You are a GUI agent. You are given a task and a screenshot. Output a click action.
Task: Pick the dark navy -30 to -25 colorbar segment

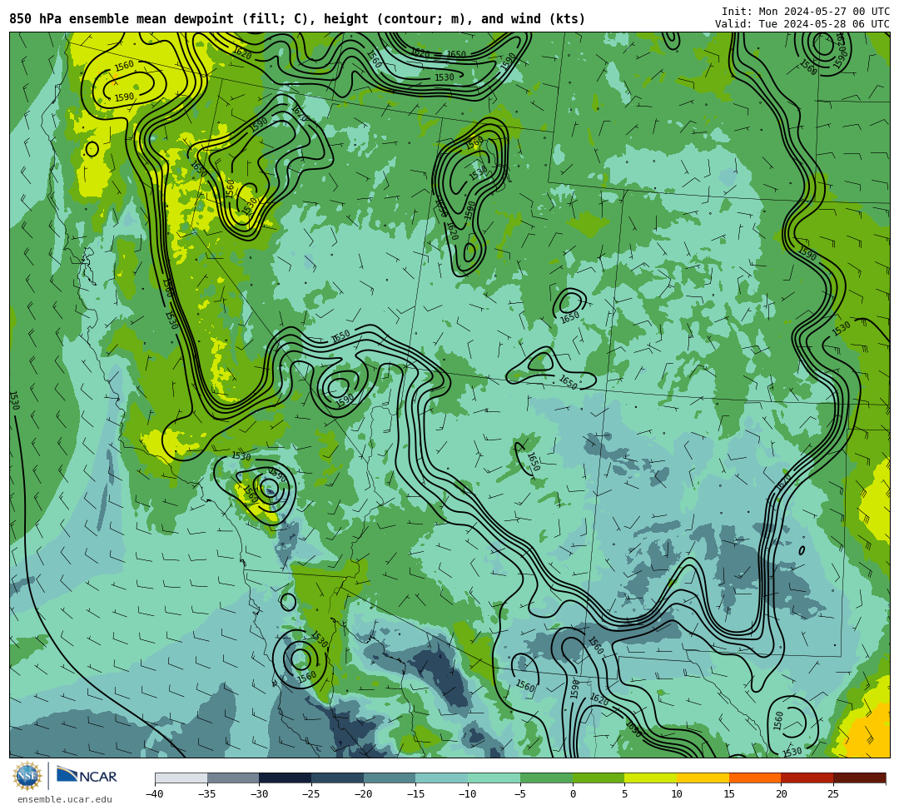pyautogui.click(x=286, y=778)
